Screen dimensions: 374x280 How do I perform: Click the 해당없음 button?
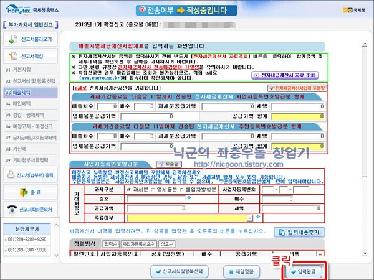(x=241, y=272)
